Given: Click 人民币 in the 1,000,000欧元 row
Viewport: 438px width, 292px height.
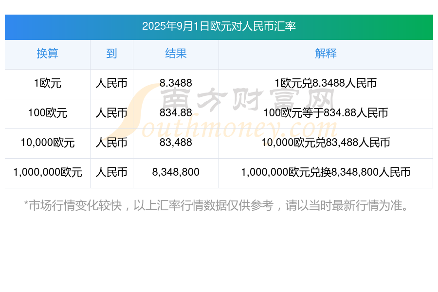Looking at the screenshot, I should pos(111,172).
